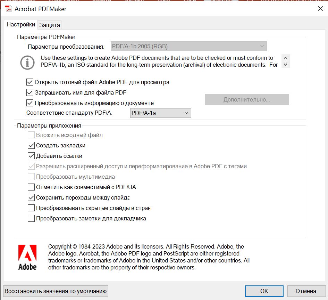The height and width of the screenshot is (300, 328).
Task: Disable "Добавить ссылки"
Action: click(x=31, y=156)
